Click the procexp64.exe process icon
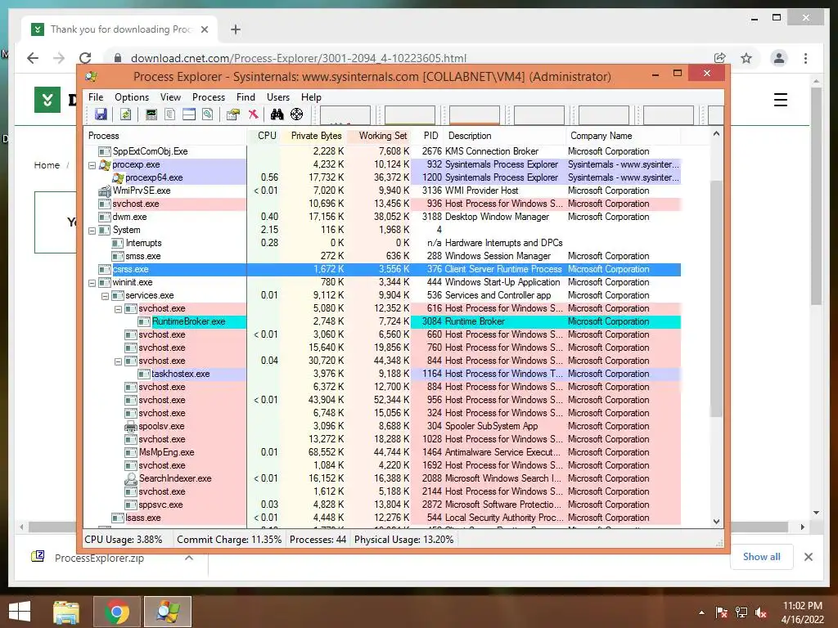 118,177
